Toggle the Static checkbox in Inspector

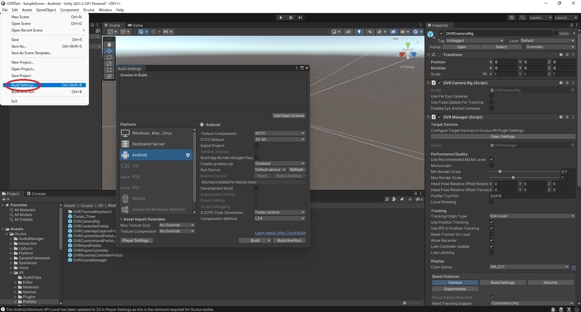(x=556, y=33)
